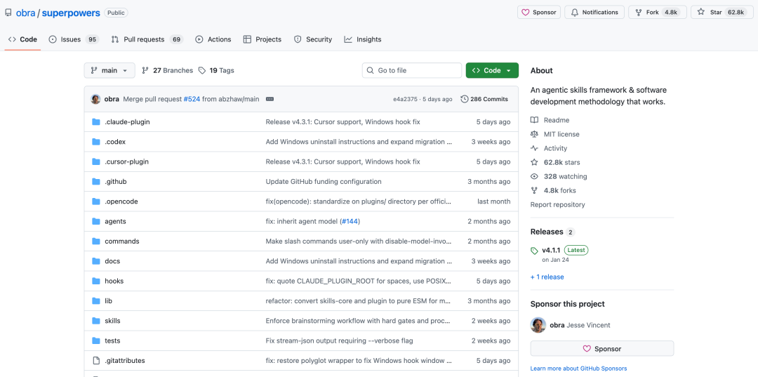Open the .claude-plugin folder
This screenshot has width=758, height=377.
point(127,122)
